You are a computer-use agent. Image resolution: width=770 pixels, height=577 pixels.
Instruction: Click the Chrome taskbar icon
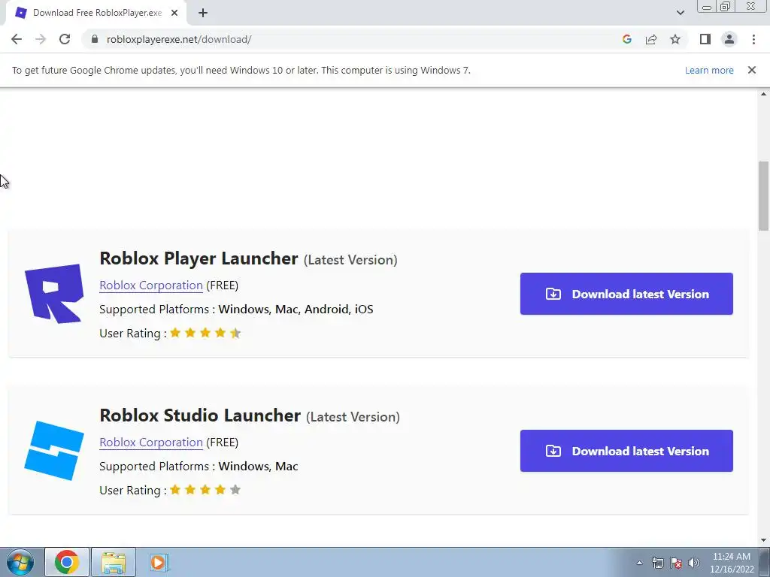(x=67, y=562)
